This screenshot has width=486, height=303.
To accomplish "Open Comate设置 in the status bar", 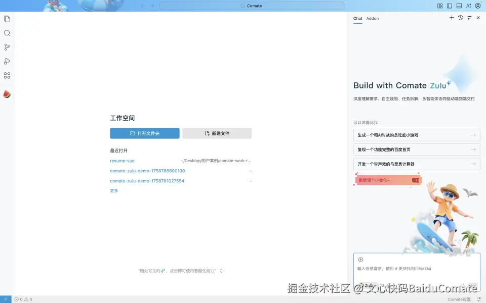I will coord(459,299).
